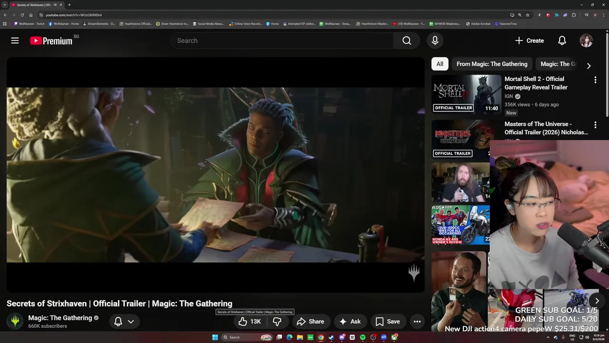Click '660K subscribers' text
Screen dimensions: 609x343
[x=48, y=326]
